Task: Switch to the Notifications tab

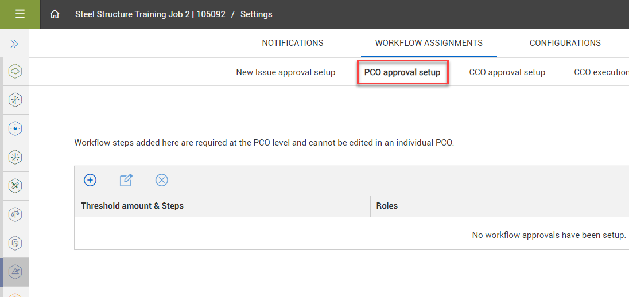Action: pyautogui.click(x=293, y=43)
